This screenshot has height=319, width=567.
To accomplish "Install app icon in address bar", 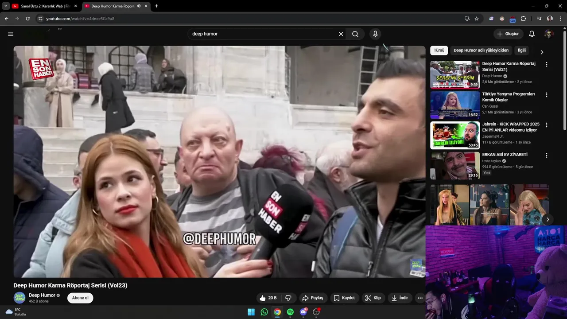I will [x=467, y=19].
